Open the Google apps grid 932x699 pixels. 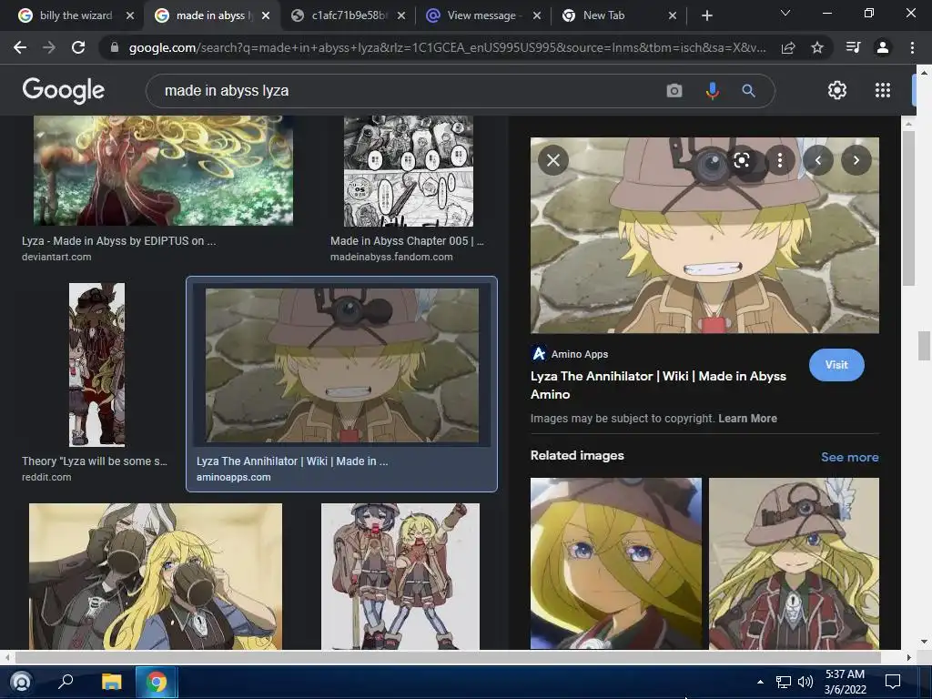883,90
